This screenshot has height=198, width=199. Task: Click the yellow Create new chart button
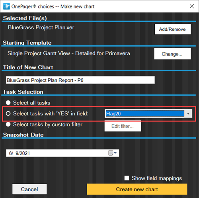click(137, 189)
